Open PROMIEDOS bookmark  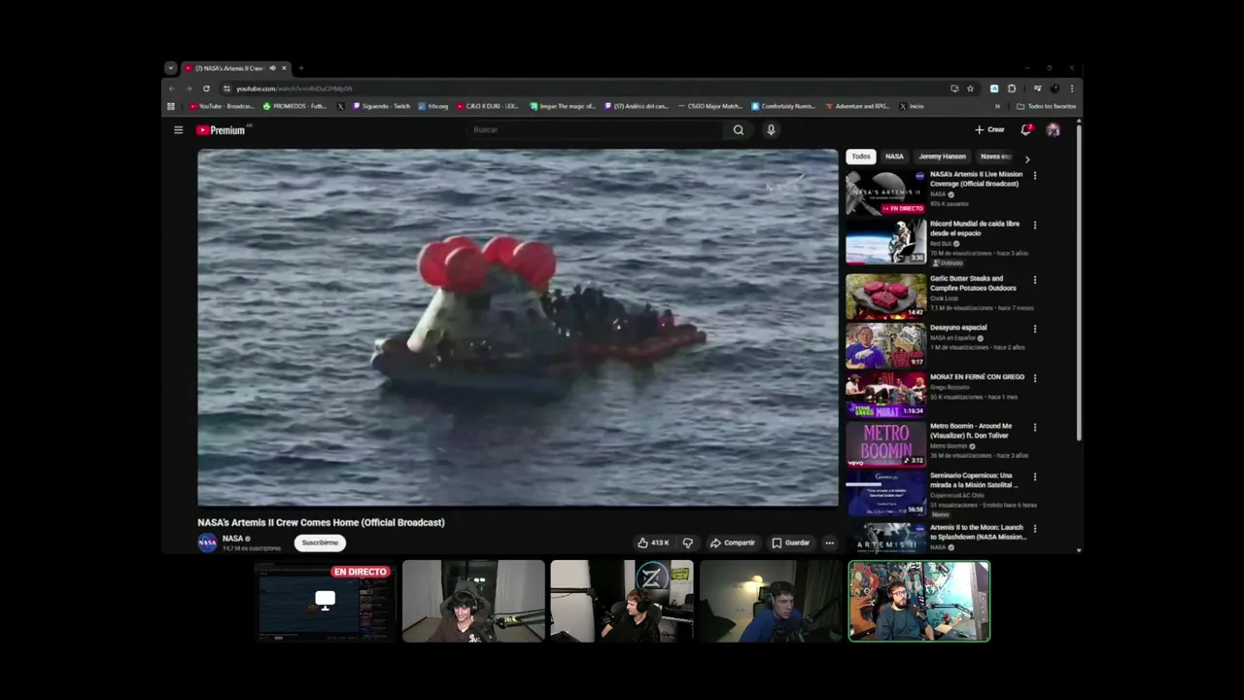(x=295, y=106)
